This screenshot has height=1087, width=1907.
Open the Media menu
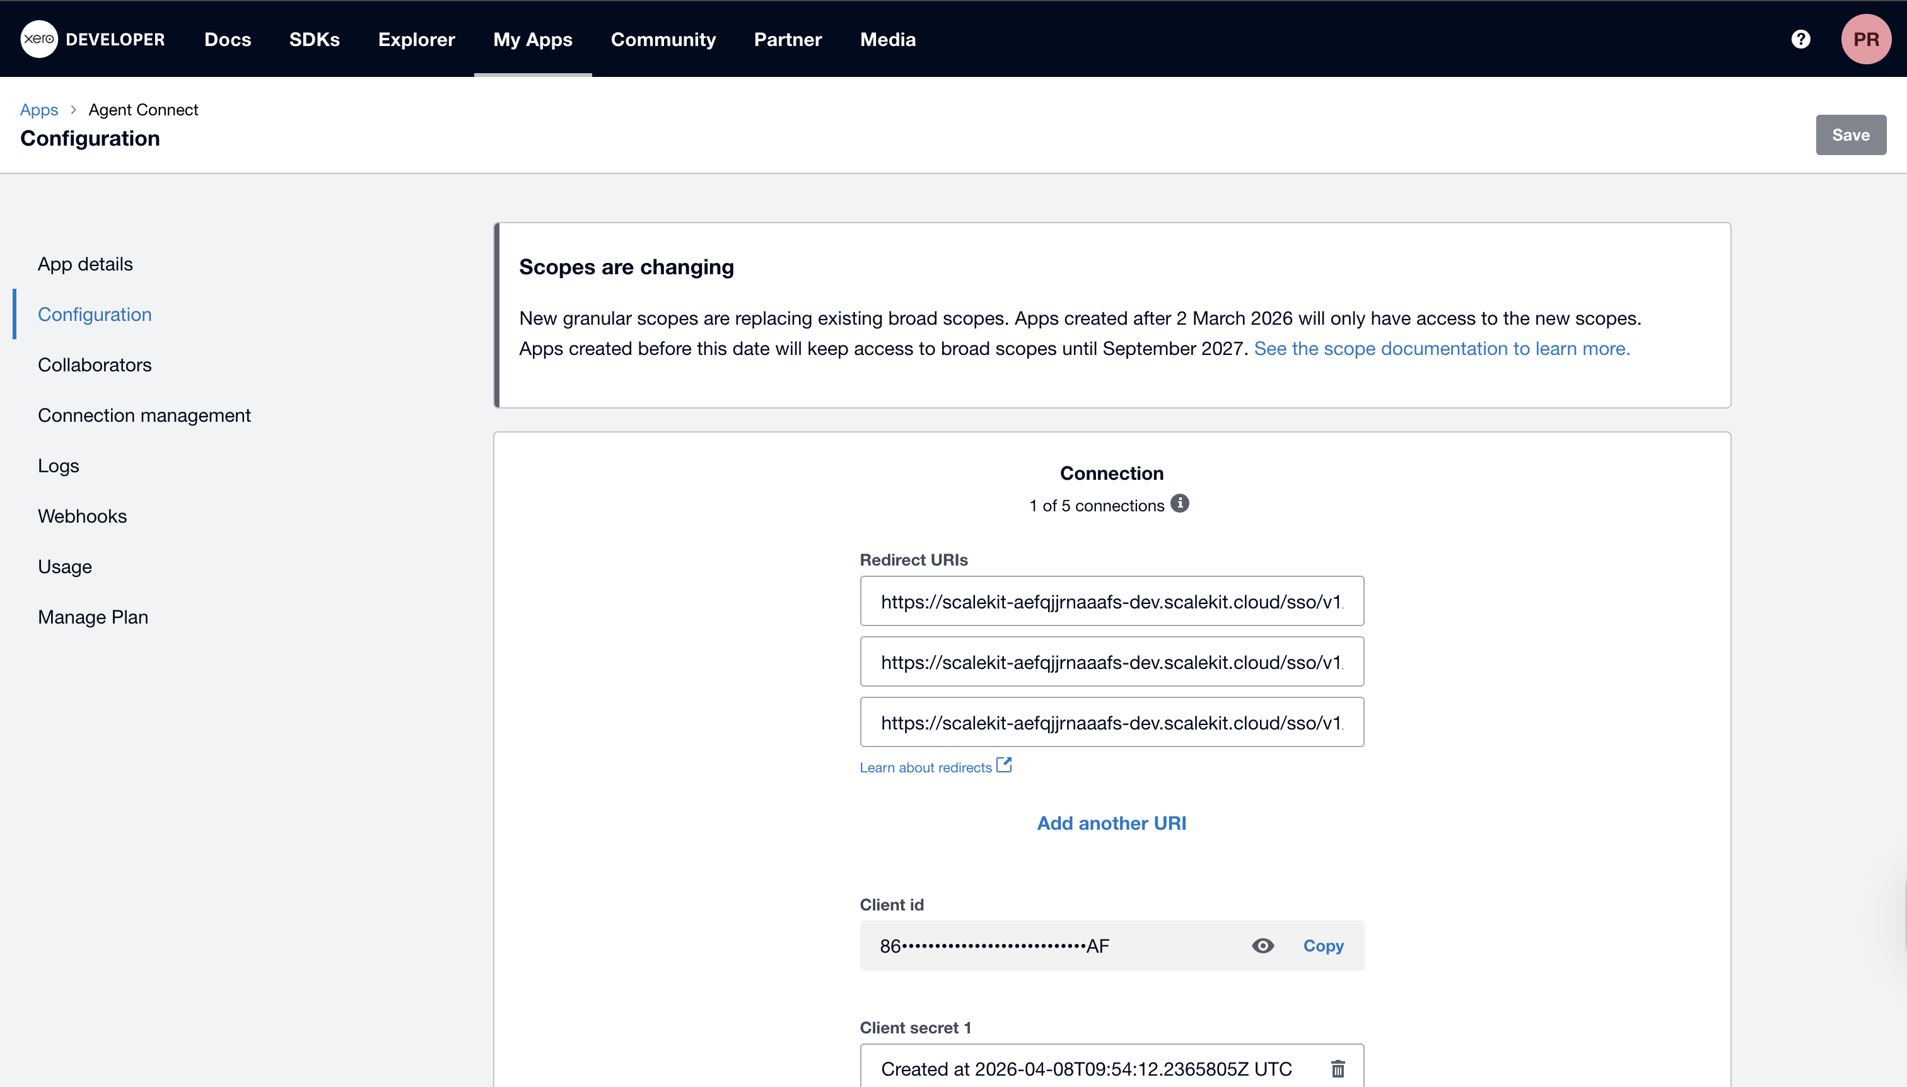(888, 39)
